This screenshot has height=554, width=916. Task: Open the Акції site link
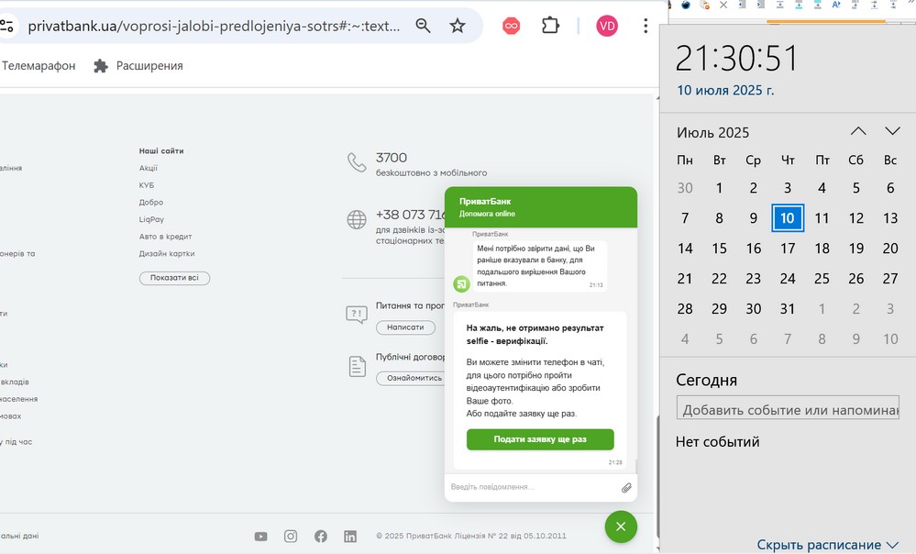149,168
